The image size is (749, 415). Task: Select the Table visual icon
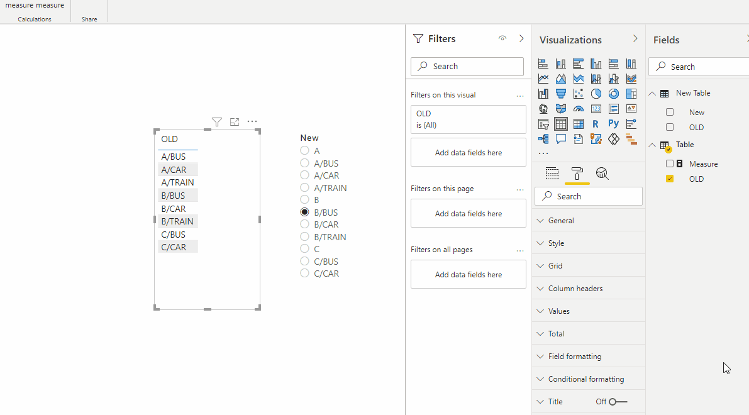point(561,124)
